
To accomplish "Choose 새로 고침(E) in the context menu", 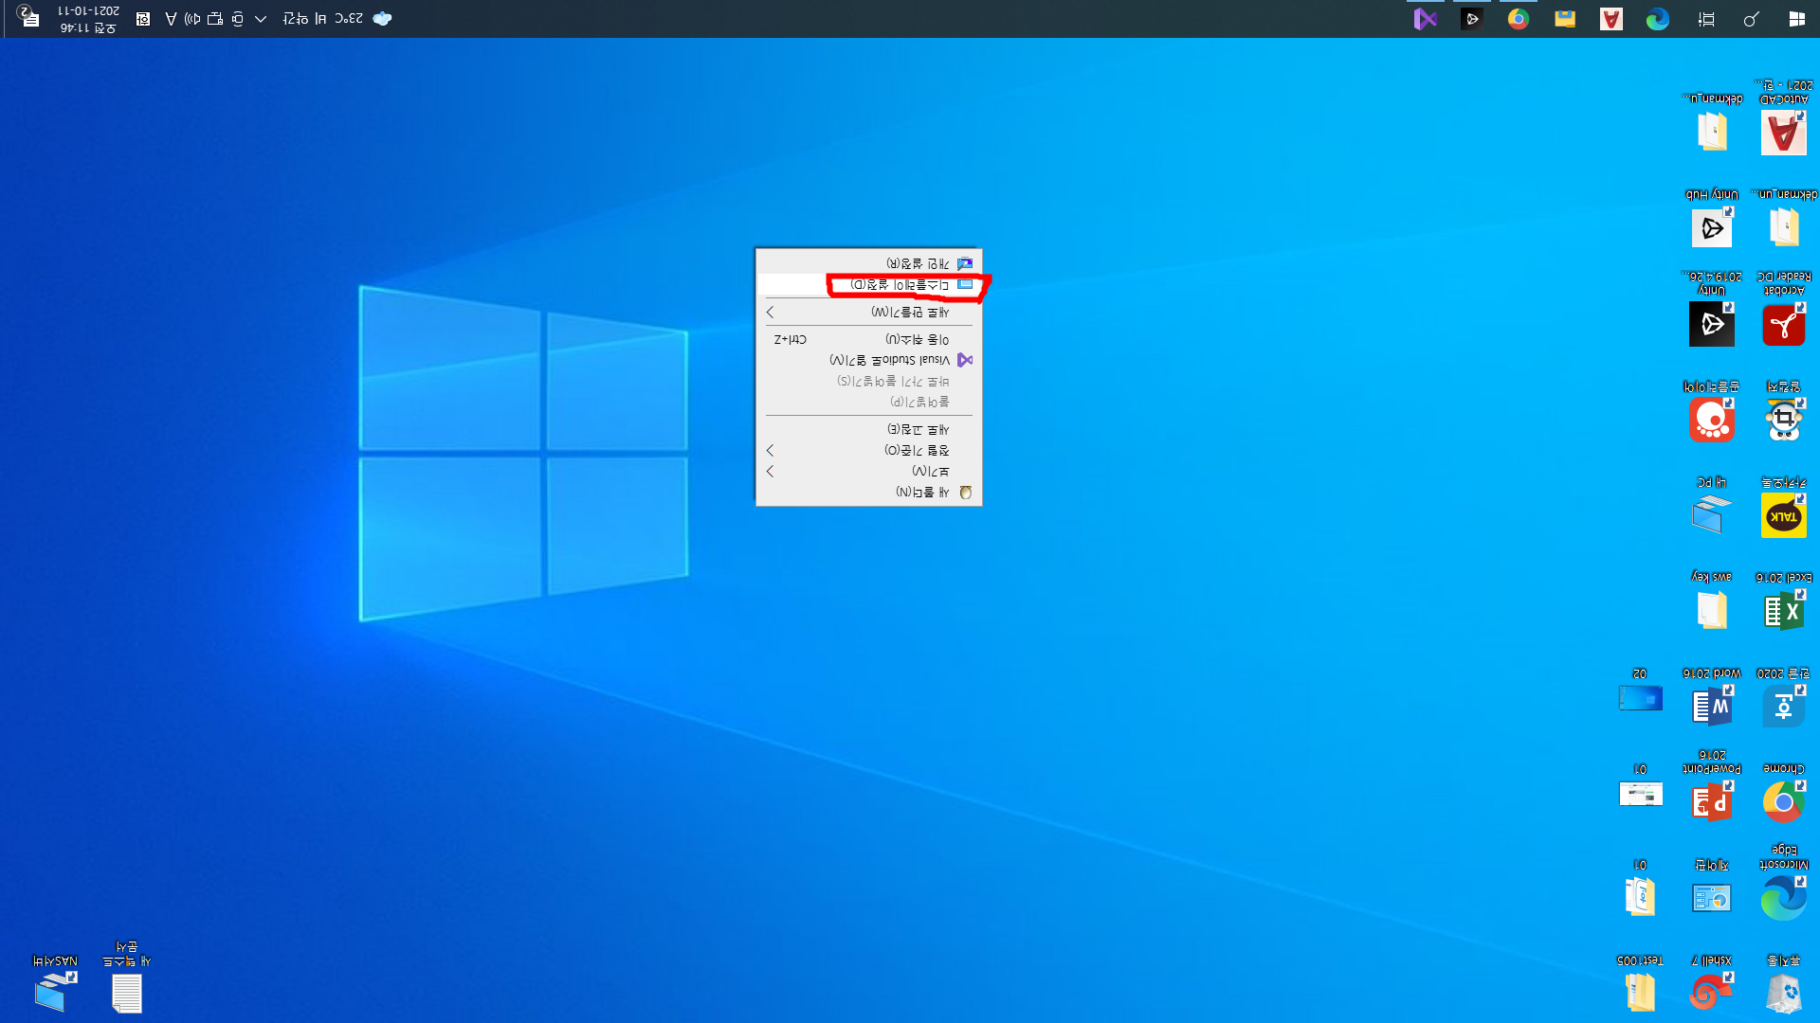I will coord(869,429).
